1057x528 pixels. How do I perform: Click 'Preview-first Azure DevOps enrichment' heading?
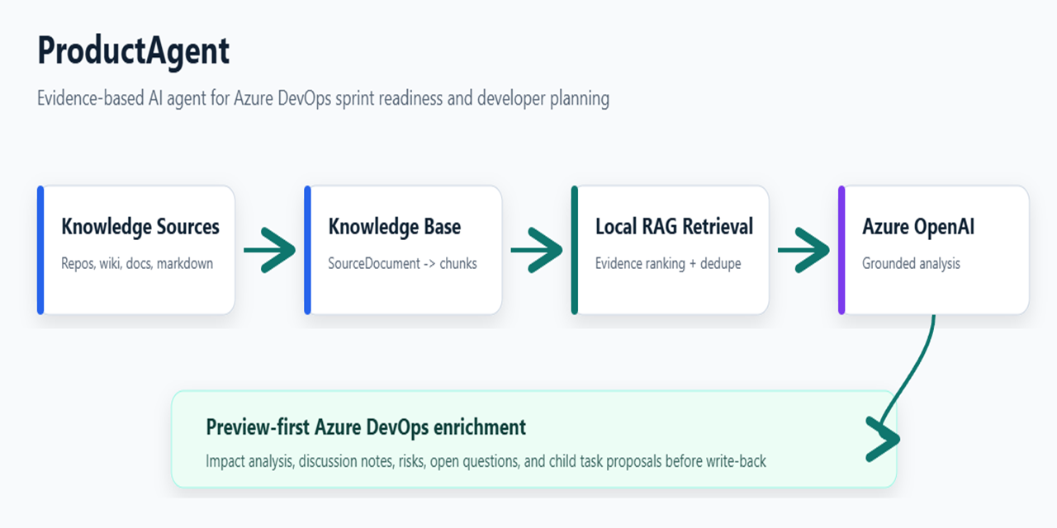pyautogui.click(x=366, y=427)
